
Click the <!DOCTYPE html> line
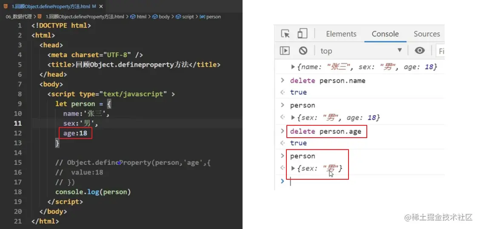point(61,25)
